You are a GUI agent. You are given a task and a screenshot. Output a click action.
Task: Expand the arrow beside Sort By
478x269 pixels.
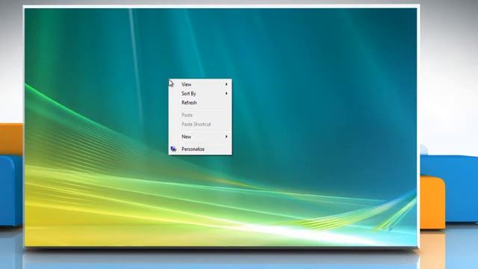pos(226,93)
